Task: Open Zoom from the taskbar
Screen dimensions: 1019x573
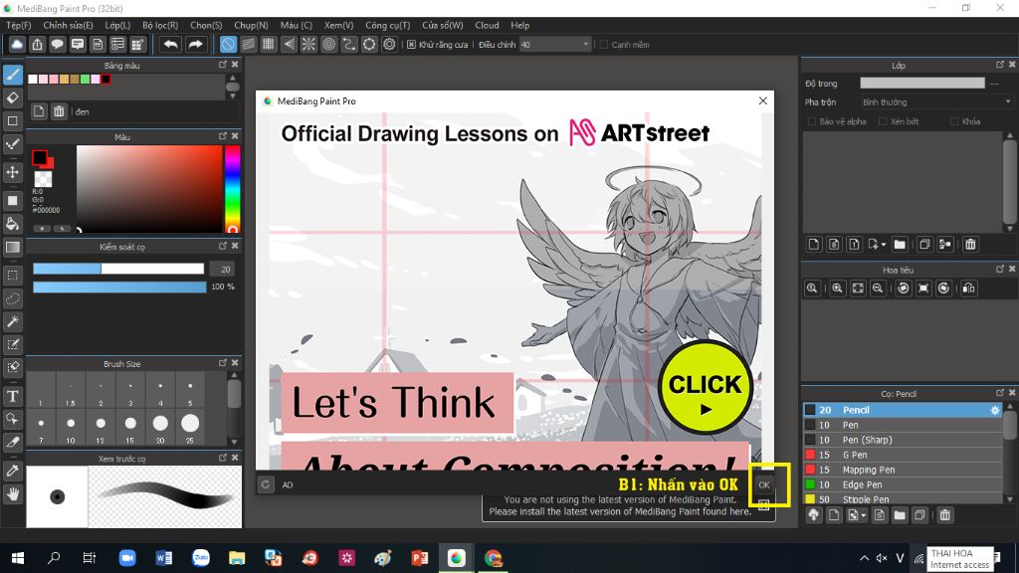Action: coord(127,558)
